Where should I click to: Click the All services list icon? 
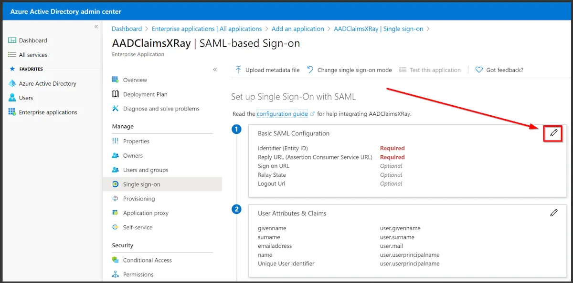point(12,55)
